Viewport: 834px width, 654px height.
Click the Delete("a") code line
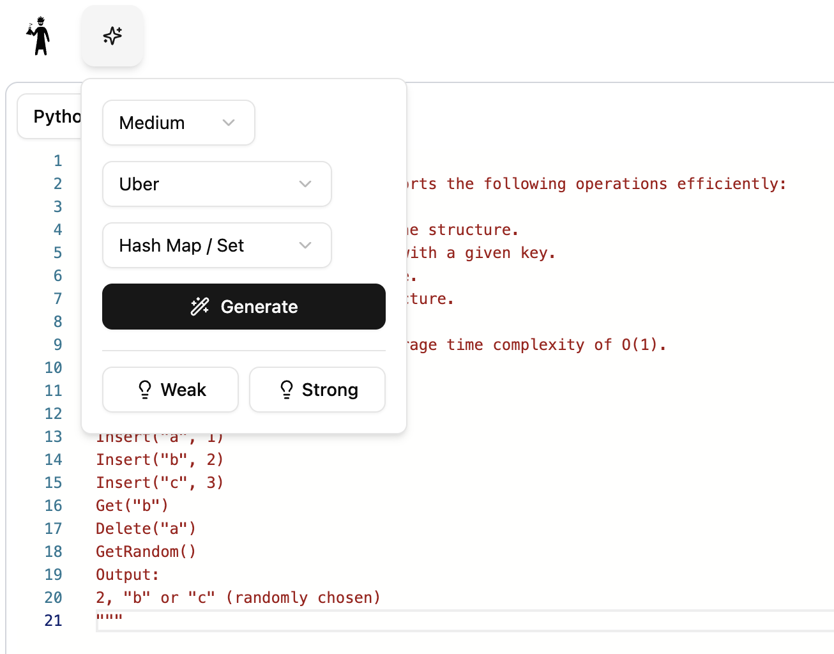146,529
